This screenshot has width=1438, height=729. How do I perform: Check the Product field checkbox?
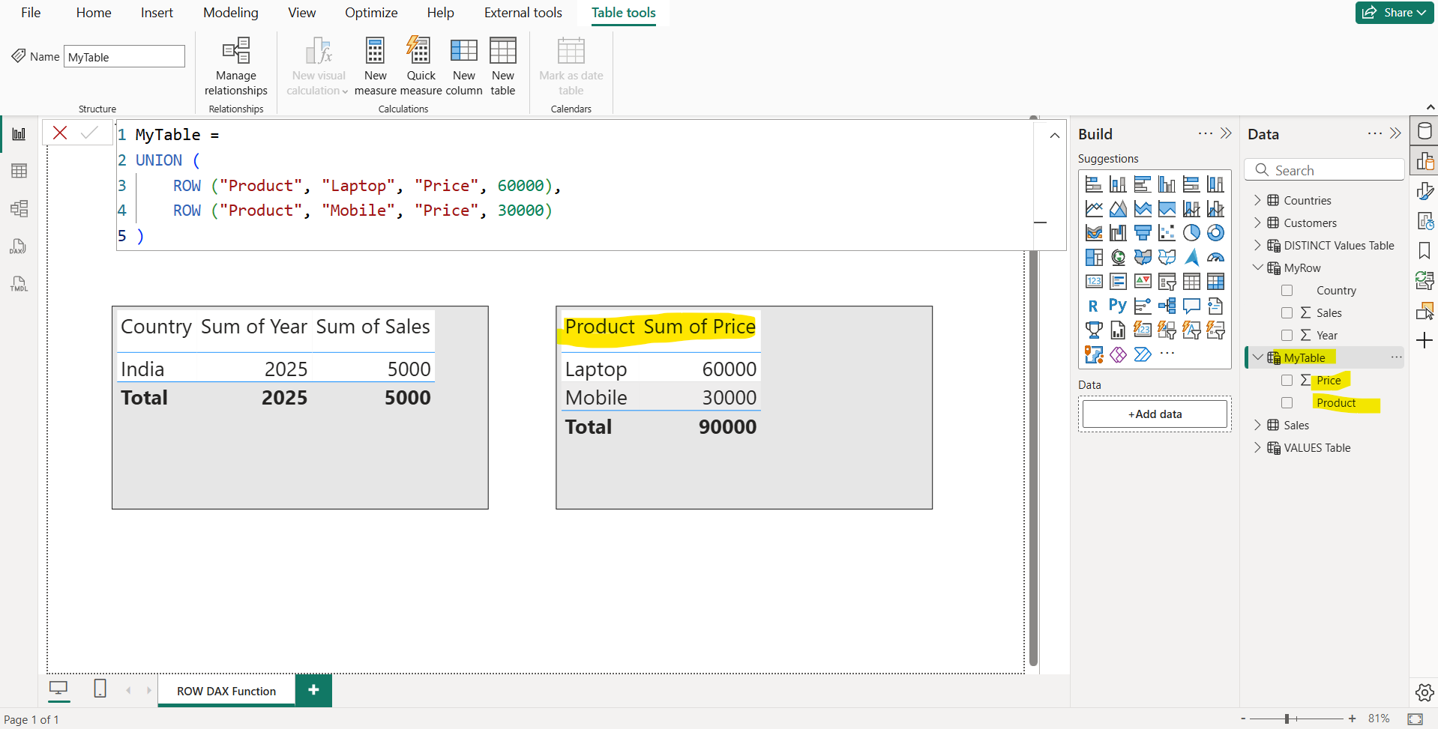[1287, 403]
